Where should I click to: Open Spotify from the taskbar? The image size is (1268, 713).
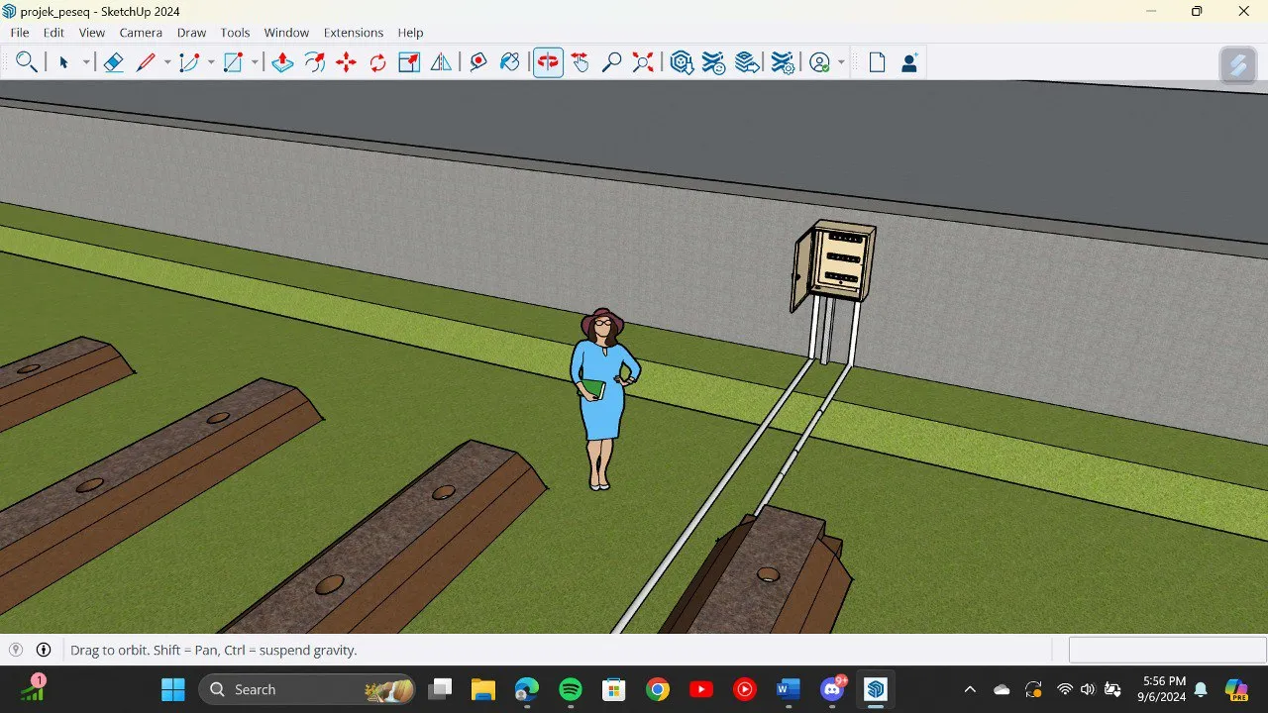pyautogui.click(x=571, y=689)
